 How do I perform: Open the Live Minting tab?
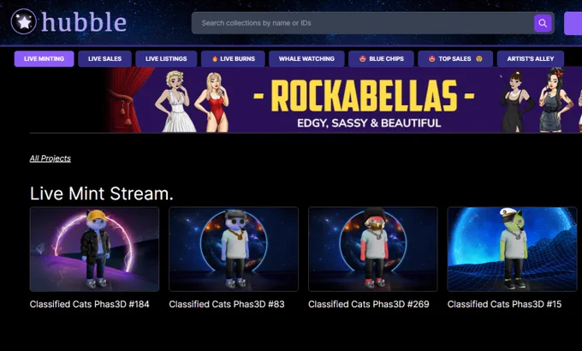[x=45, y=59]
